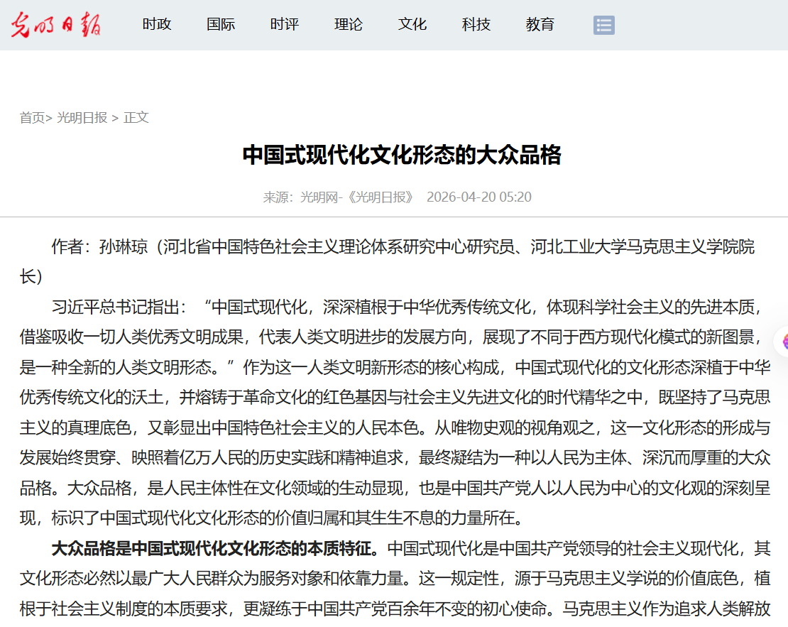Click the article headline 中国式现代化文化形态的大众品格

click(402, 155)
